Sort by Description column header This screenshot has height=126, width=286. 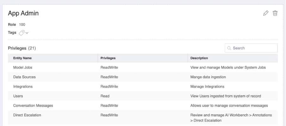(x=199, y=58)
